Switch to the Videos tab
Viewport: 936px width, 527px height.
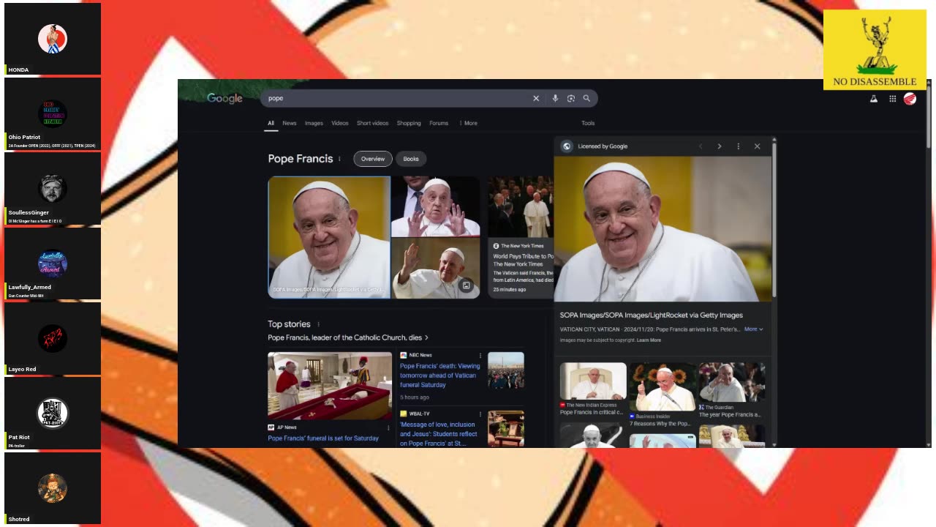[340, 123]
